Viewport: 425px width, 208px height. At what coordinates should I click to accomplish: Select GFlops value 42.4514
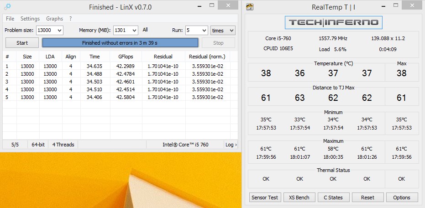click(126, 89)
